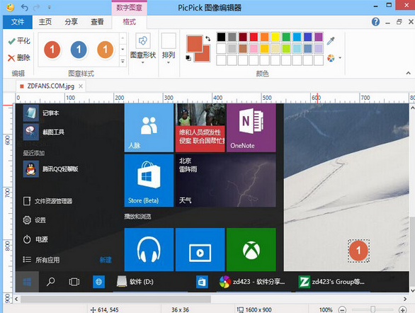Open the 图章形状 stamp shape dropdown
Image resolution: width=415 pixels, height=313 pixels.
[143, 49]
